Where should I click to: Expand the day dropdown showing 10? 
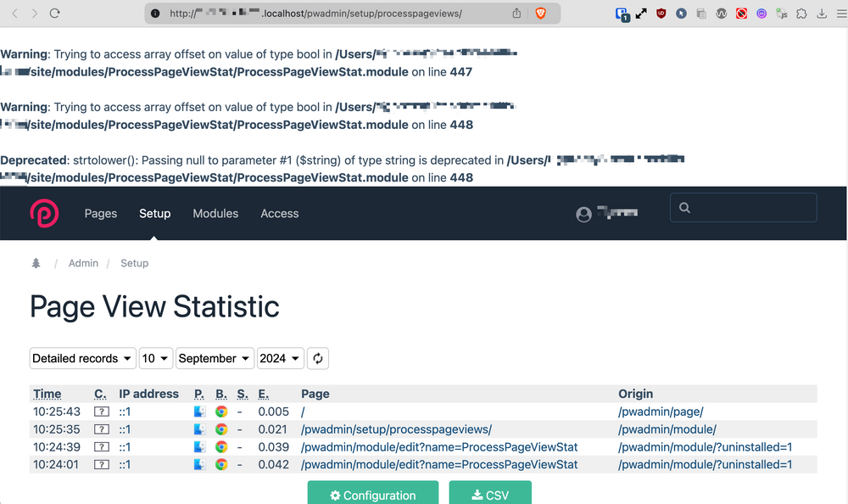[156, 358]
